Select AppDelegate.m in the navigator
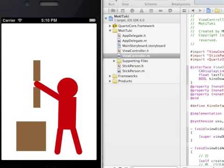The width and height of the screenshot is (224, 168). tap(134, 41)
